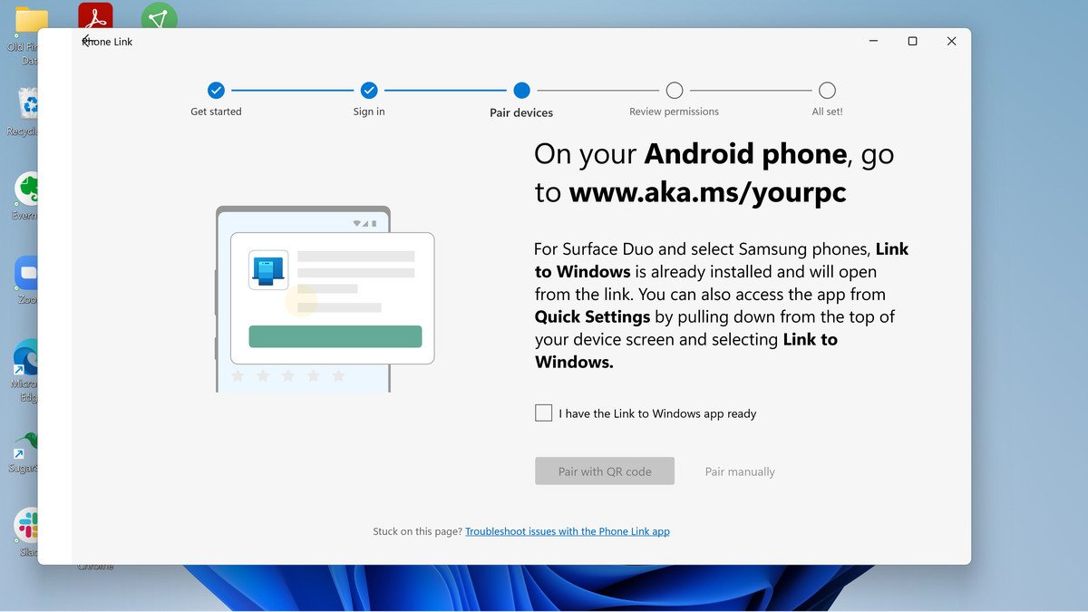Click the Phone Link title bar label

pos(107,42)
